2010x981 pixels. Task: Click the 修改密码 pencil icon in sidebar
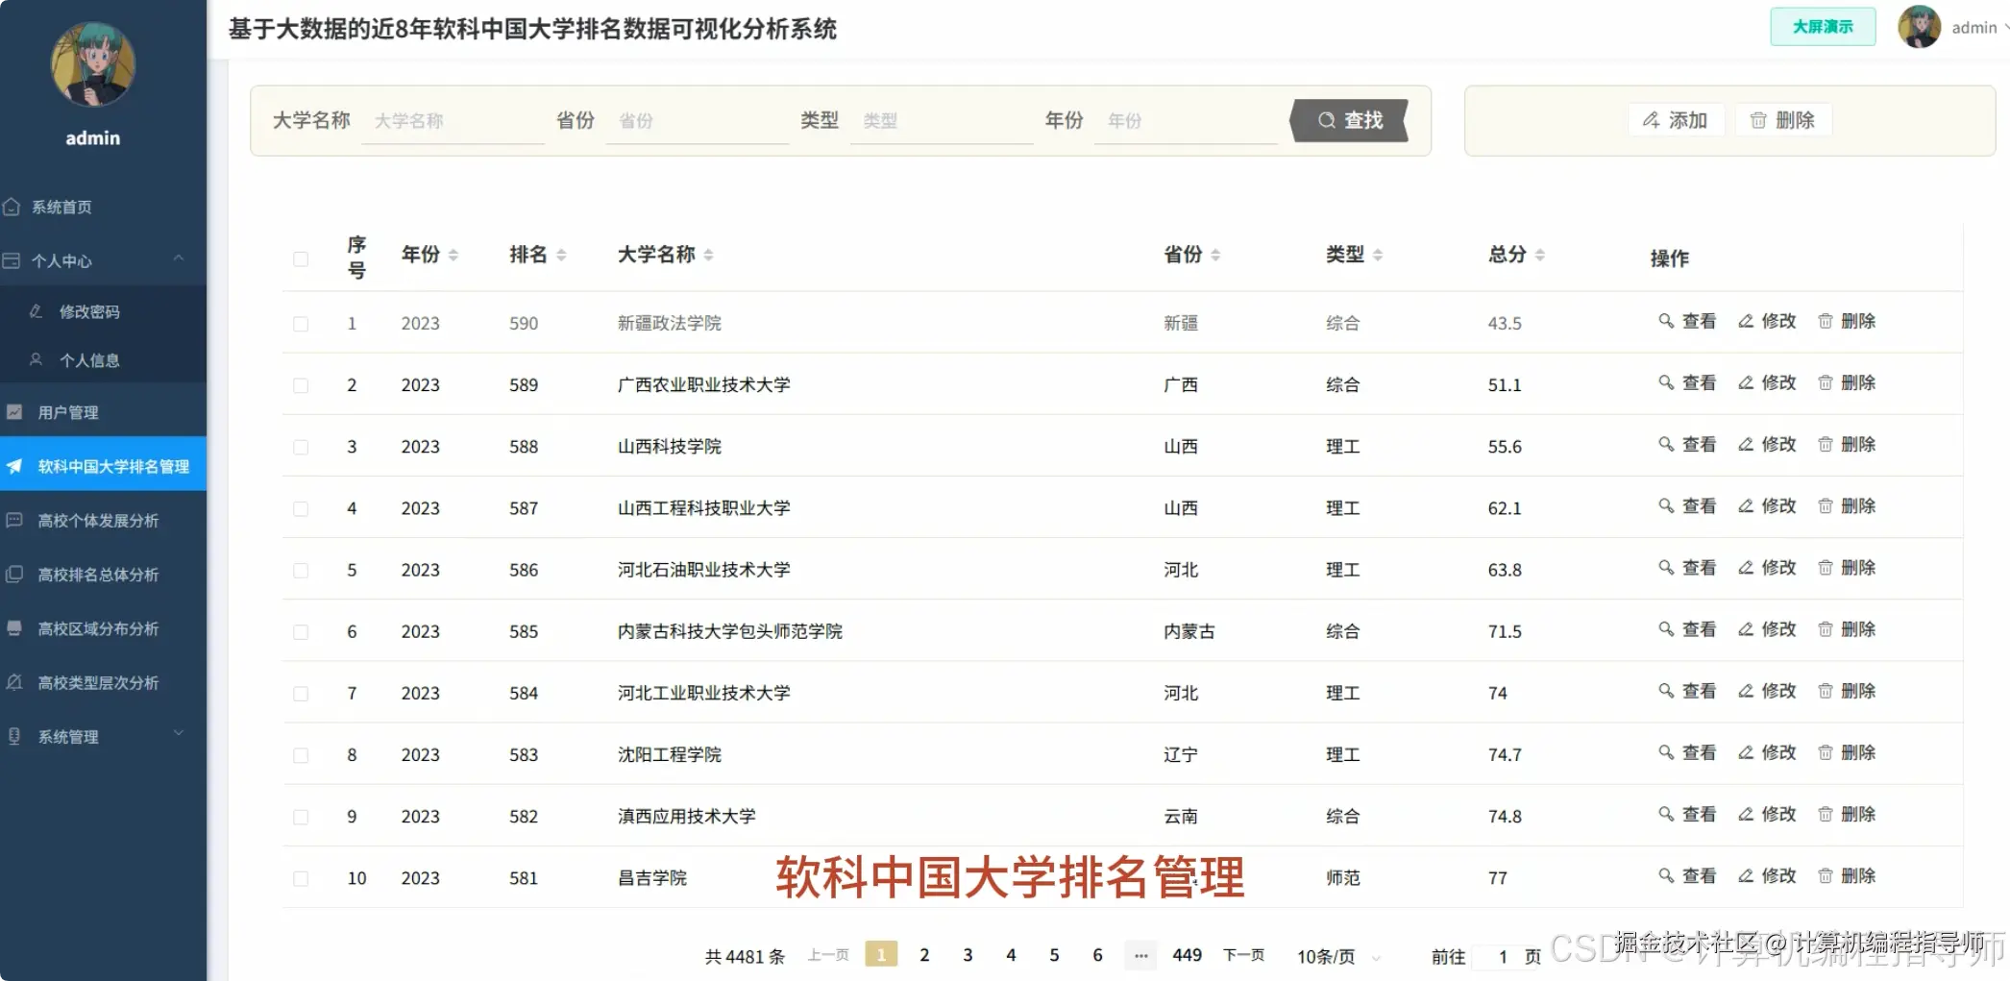click(37, 311)
